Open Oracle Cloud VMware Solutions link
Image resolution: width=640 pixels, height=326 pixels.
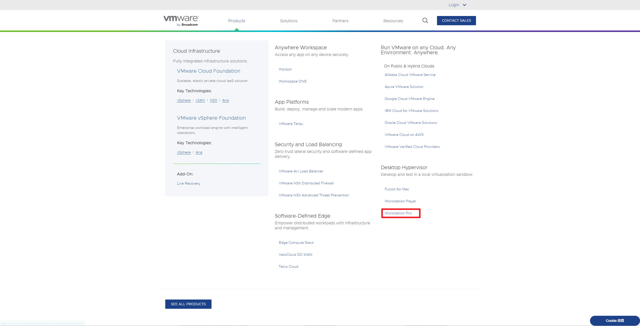click(411, 123)
